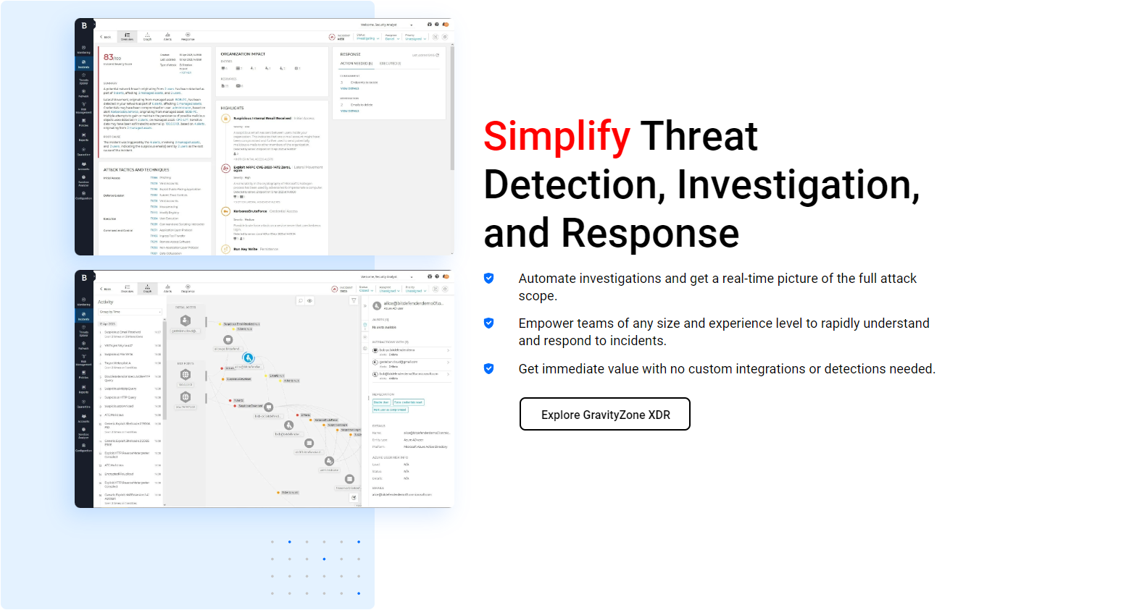Open Response tab in upper screenshot
Screen dimensions: 1129x610
188,36
